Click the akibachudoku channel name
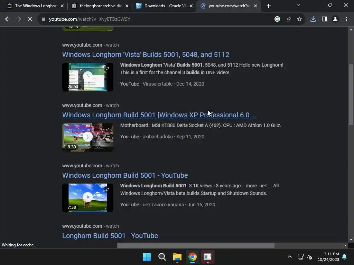354x265 pixels. (158, 137)
